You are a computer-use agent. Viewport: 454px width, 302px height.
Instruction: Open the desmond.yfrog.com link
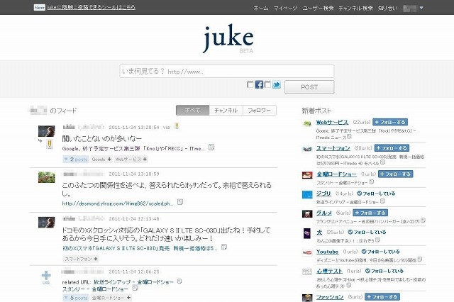click(118, 203)
